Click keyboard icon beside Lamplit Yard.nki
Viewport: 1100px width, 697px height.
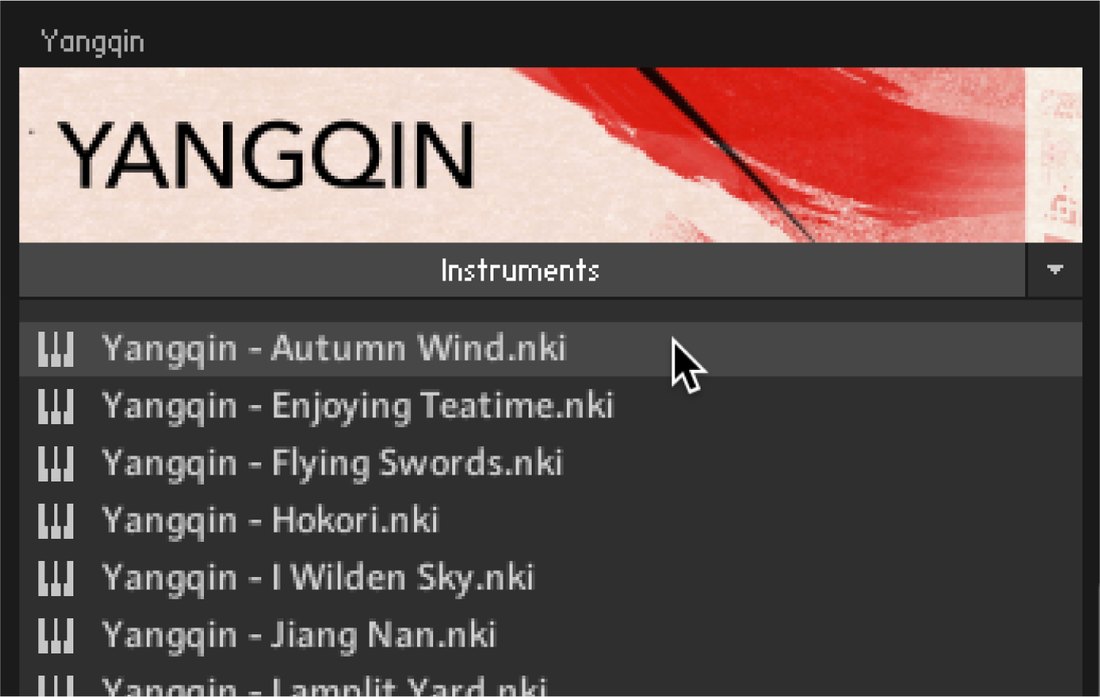[x=56, y=686]
